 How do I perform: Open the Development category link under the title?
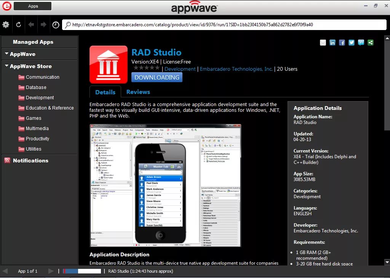coord(180,69)
